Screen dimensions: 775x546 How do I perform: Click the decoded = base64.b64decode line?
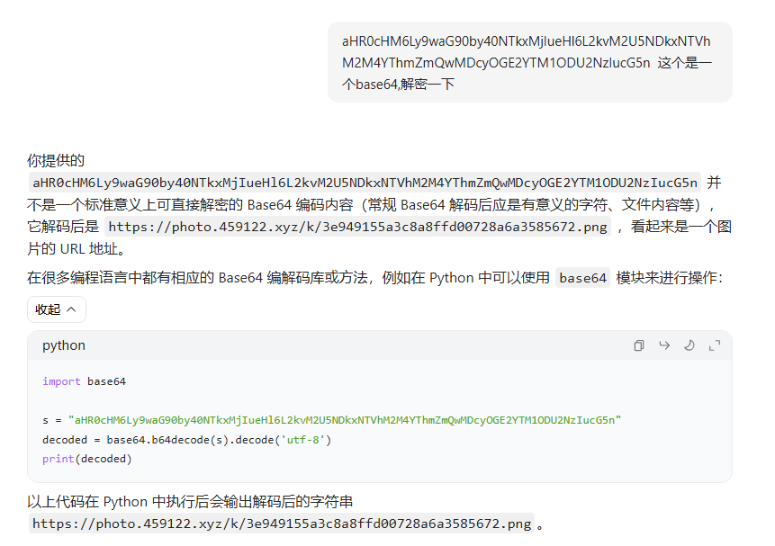186,440
